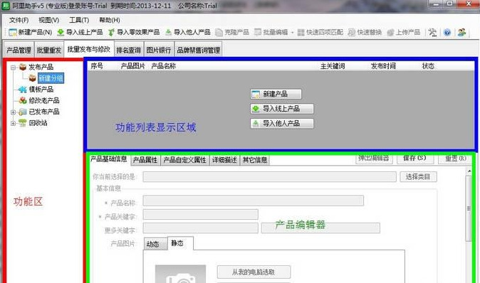This screenshot has height=283, width=480.
Task: Open the tools settings wrench icon
Action: 432,32
